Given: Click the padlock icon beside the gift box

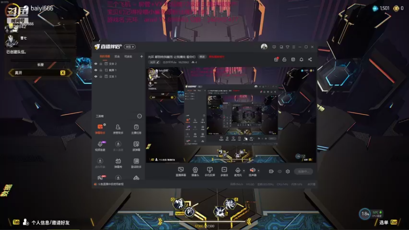Looking at the screenshot, I should [x=284, y=59].
